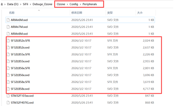This screenshot has width=174, height=106.
Task: Expand chevron before Data (D:) breadcrumb
Action: [5, 4]
